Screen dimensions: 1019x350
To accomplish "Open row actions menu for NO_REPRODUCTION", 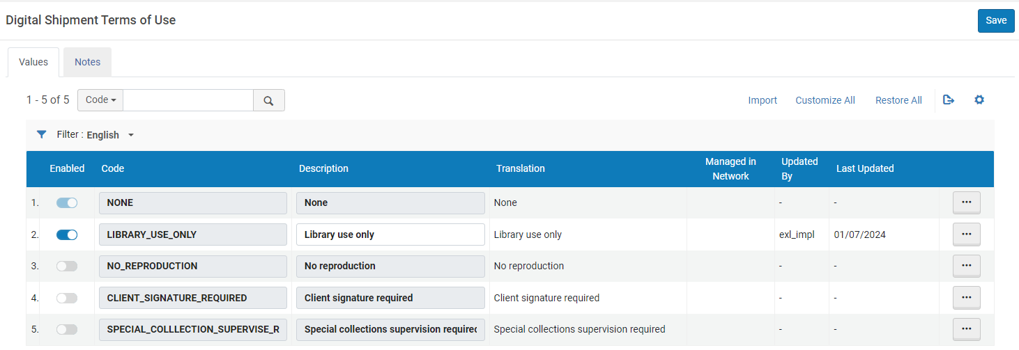I will pyautogui.click(x=966, y=266).
